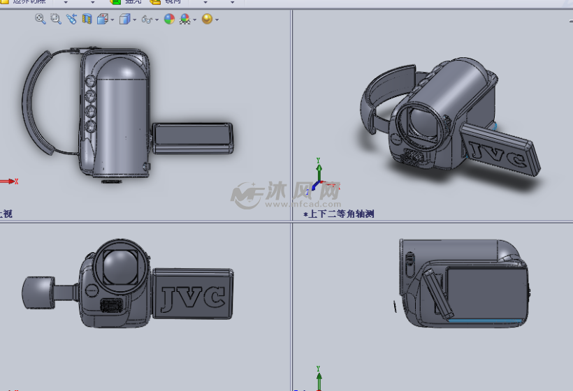Select the Zoom to Area tool
The image size is (573, 391).
(x=56, y=19)
